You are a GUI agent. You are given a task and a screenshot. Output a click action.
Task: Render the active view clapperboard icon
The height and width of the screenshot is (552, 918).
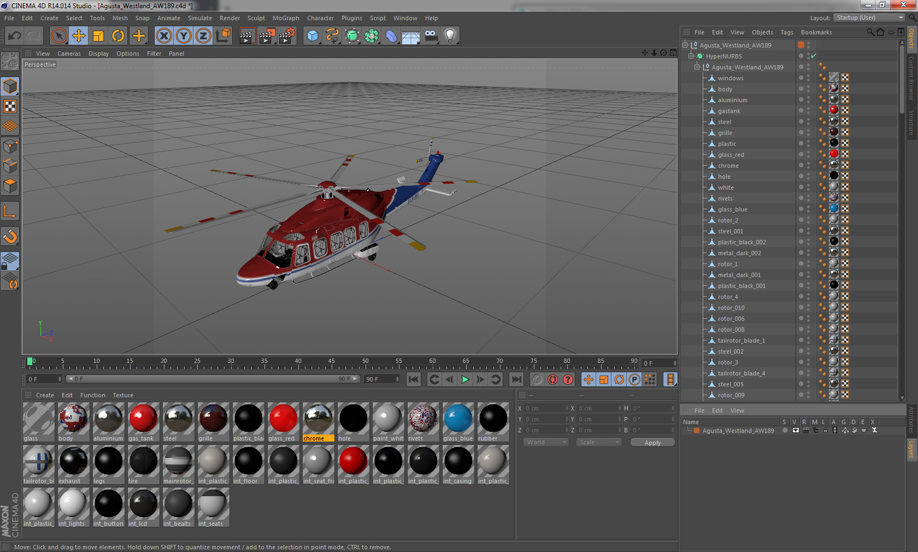coord(247,36)
